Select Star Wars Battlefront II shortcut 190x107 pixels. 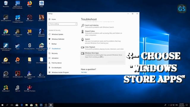42,33
